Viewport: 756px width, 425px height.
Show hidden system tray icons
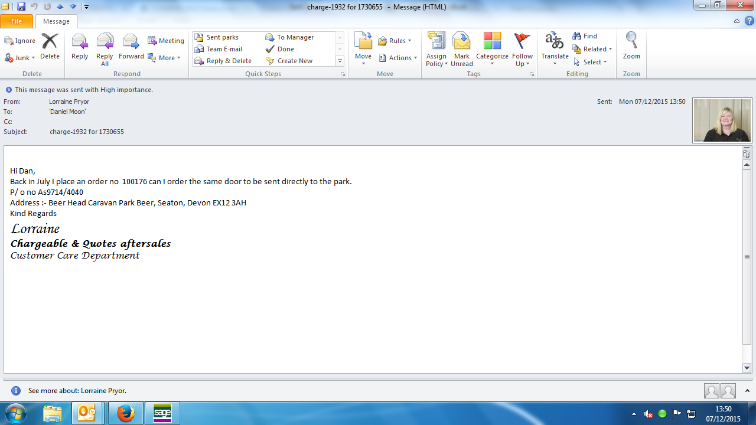[634, 414]
